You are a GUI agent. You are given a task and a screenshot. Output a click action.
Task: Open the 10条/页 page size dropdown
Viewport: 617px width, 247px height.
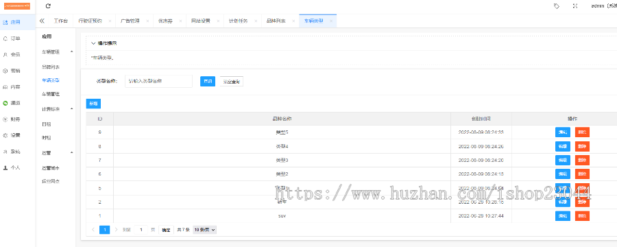click(x=204, y=230)
